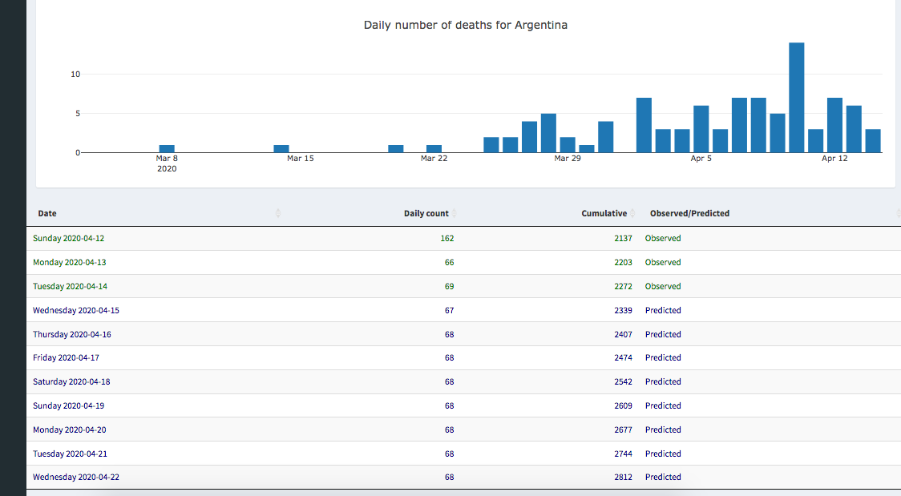Click the Observed/Predicted header label
The height and width of the screenshot is (496, 901).
coord(689,213)
